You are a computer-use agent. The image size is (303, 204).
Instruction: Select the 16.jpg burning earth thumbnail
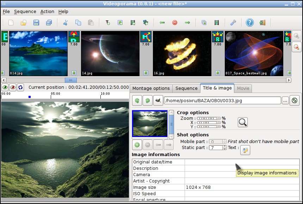[x=182, y=54]
